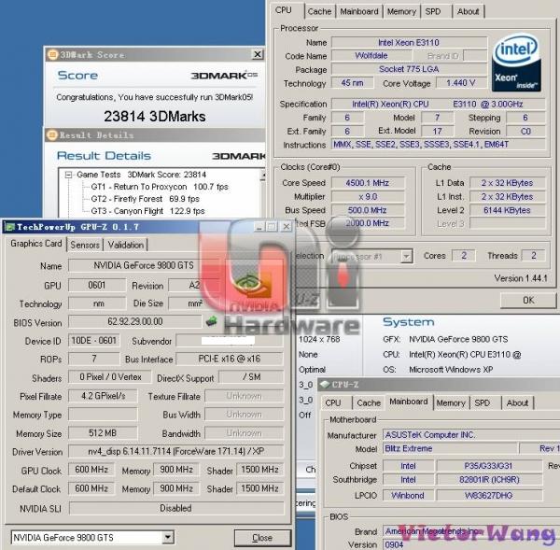The image size is (560, 550).
Task: Select About tab in lower CPU-Z window
Action: point(517,402)
